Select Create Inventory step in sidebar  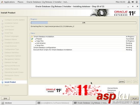point(11,46)
